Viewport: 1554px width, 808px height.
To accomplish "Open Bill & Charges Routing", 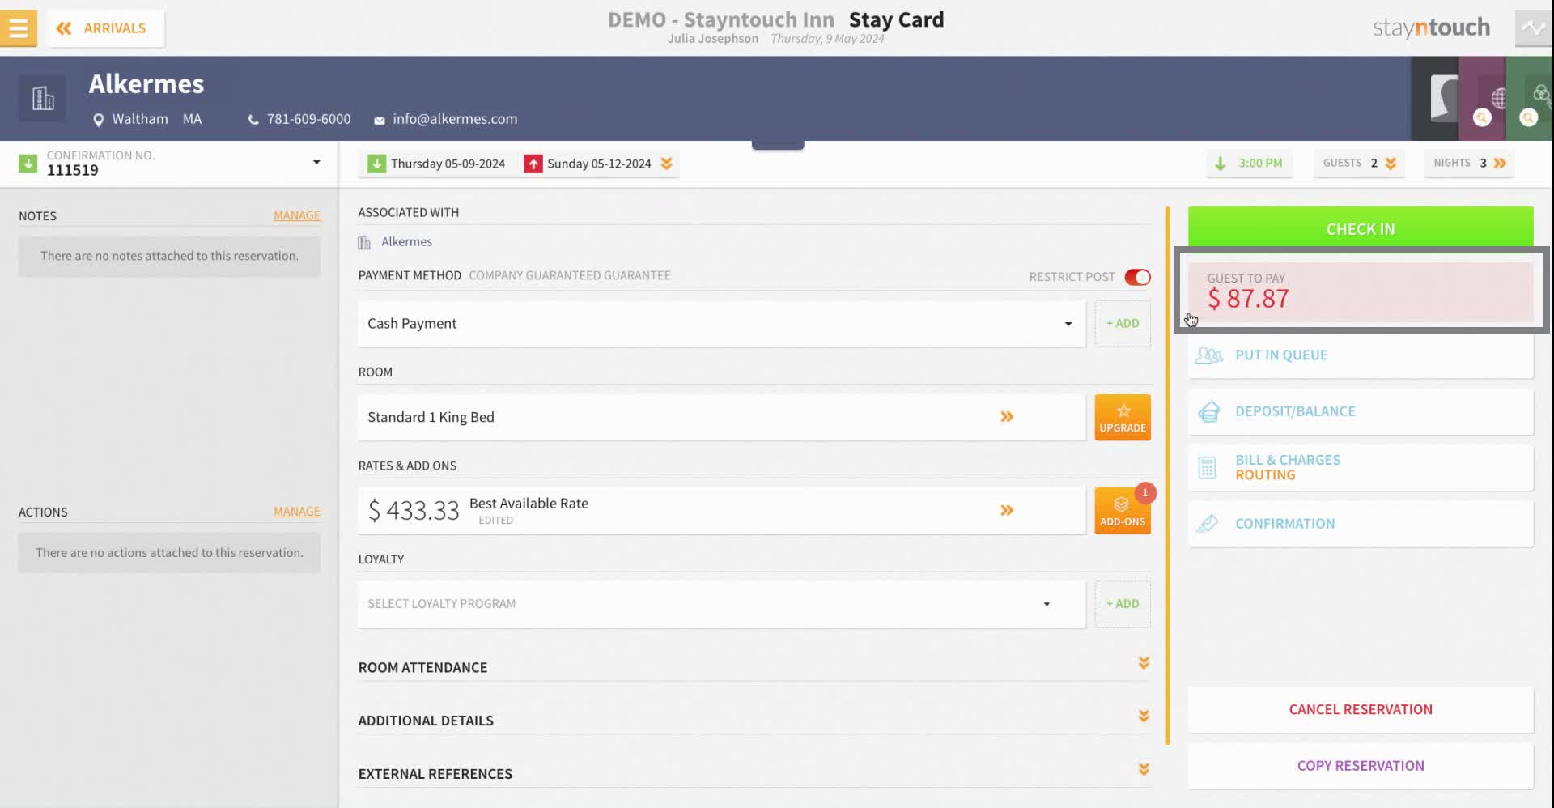I will [1361, 467].
